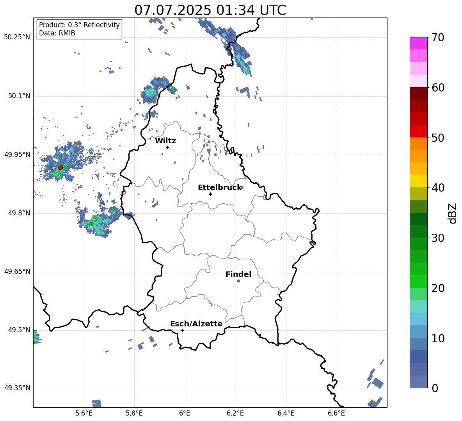Image resolution: width=462 pixels, height=421 pixels.
Task: Click the colorbar tick label '10'
Action: (438, 338)
